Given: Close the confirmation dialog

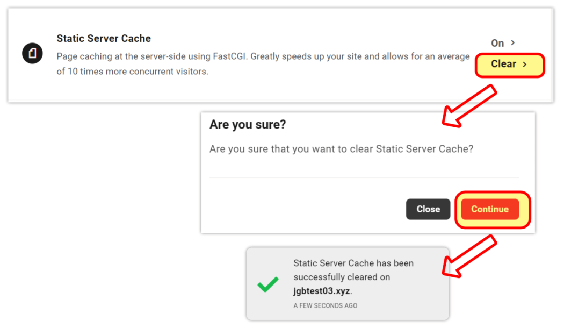Looking at the screenshot, I should tap(428, 209).
